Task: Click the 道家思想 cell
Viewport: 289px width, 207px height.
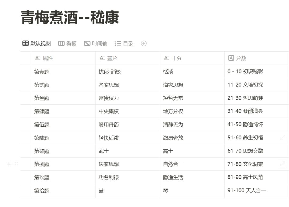Action: click(192, 85)
